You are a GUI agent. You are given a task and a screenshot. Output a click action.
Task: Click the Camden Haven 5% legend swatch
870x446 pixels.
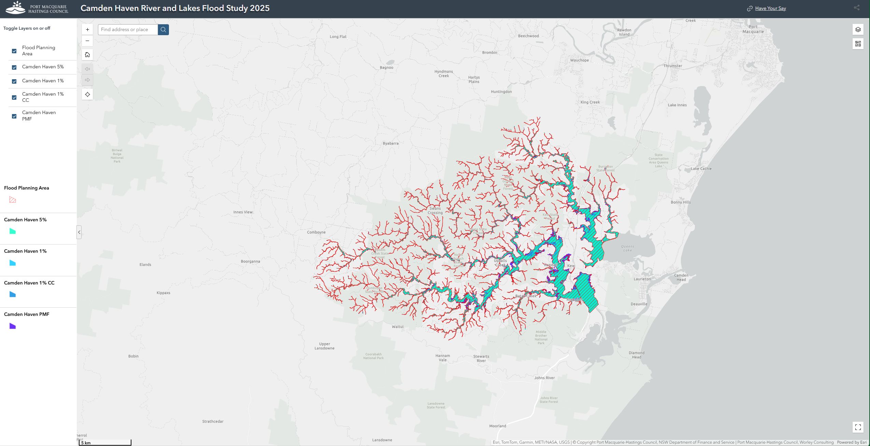point(13,231)
